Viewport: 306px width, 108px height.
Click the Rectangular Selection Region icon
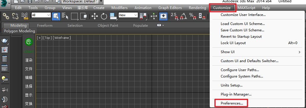click(74, 16)
